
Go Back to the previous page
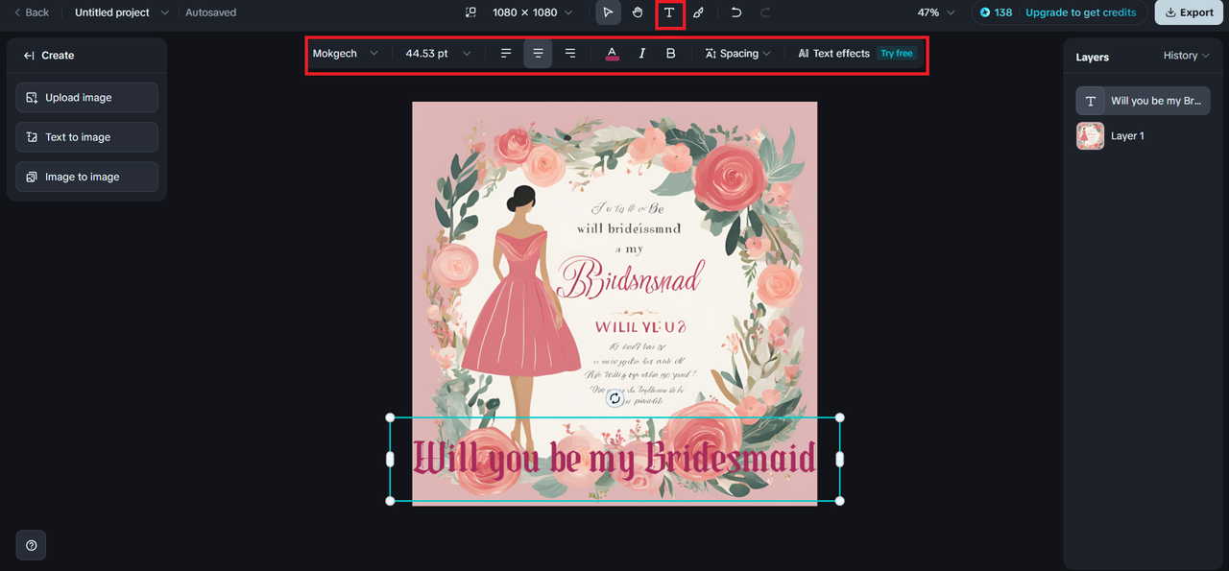[31, 13]
